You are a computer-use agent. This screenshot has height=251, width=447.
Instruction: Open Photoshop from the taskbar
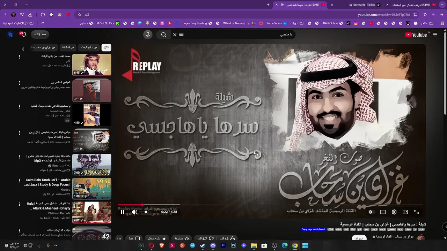tap(234, 245)
